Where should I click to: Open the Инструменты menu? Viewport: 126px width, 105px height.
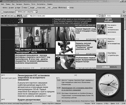[x=41, y=4]
